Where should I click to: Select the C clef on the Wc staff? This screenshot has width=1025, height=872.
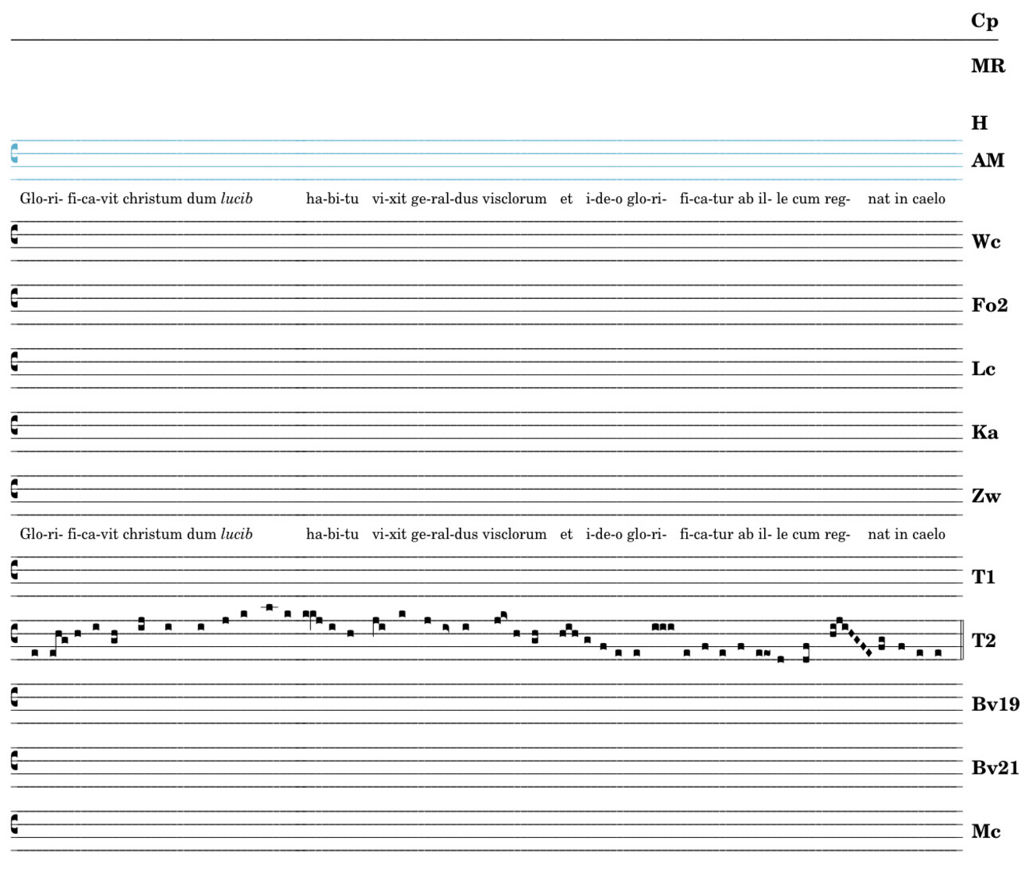tap(14, 234)
